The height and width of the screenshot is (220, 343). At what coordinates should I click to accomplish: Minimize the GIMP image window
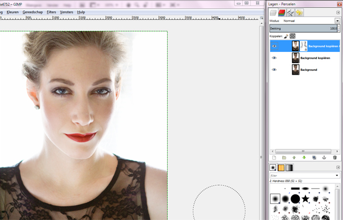(x=238, y=3)
